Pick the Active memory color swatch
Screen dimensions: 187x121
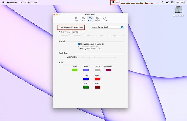click(x=75, y=70)
